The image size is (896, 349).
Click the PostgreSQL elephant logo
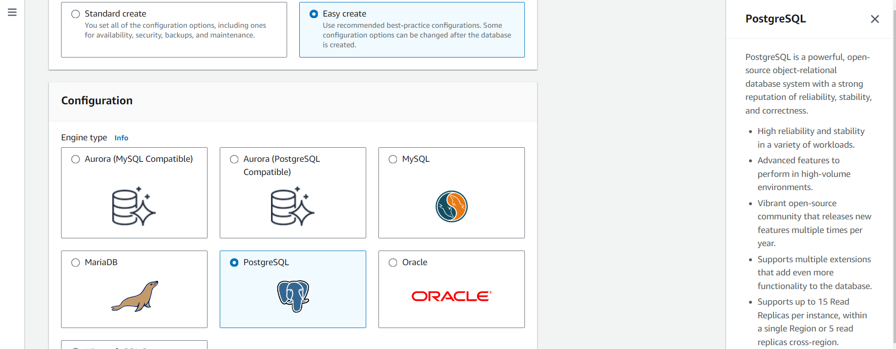point(293,296)
